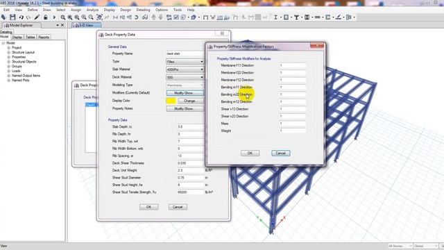Expand the Loads tree node
Image resolution: width=444 pixels, height=250 pixels.
tap(9, 71)
